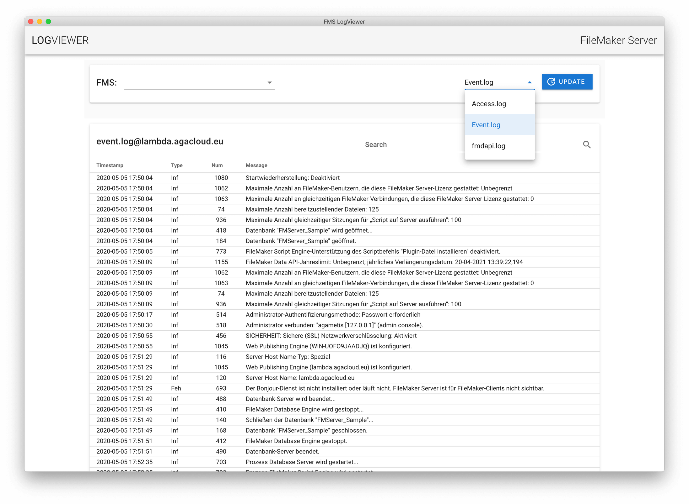Click the FileMaker Server heading
The width and height of the screenshot is (689, 504).
[618, 40]
